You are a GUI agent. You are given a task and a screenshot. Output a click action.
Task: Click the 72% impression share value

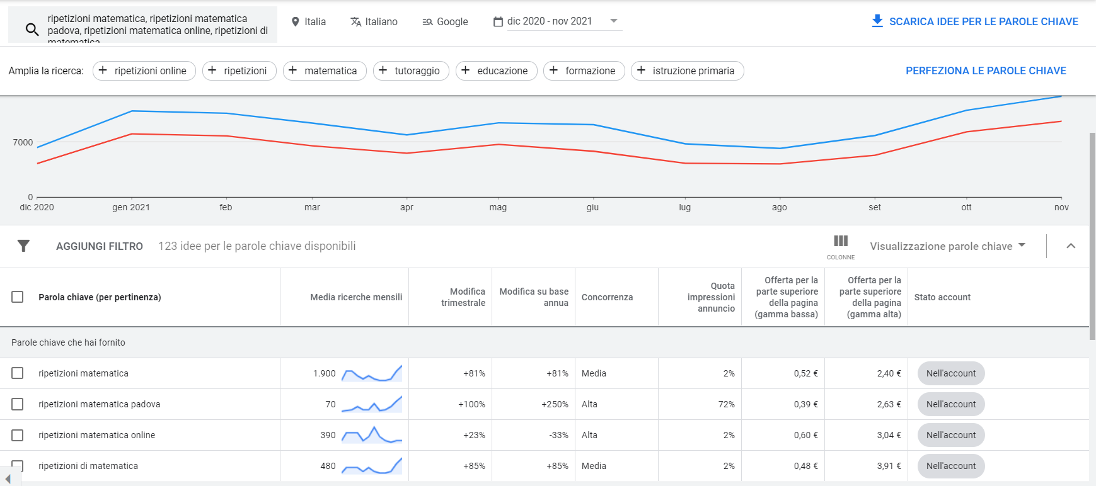(x=727, y=404)
